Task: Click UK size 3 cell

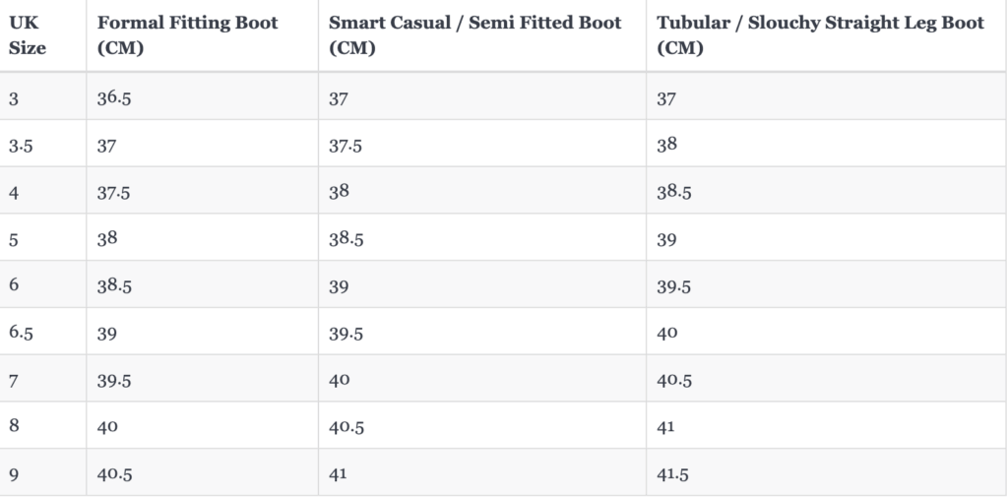Action: point(14,99)
